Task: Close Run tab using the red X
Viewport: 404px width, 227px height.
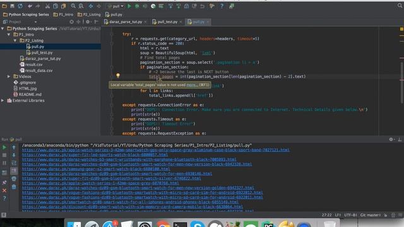Action: (x=4, y=190)
